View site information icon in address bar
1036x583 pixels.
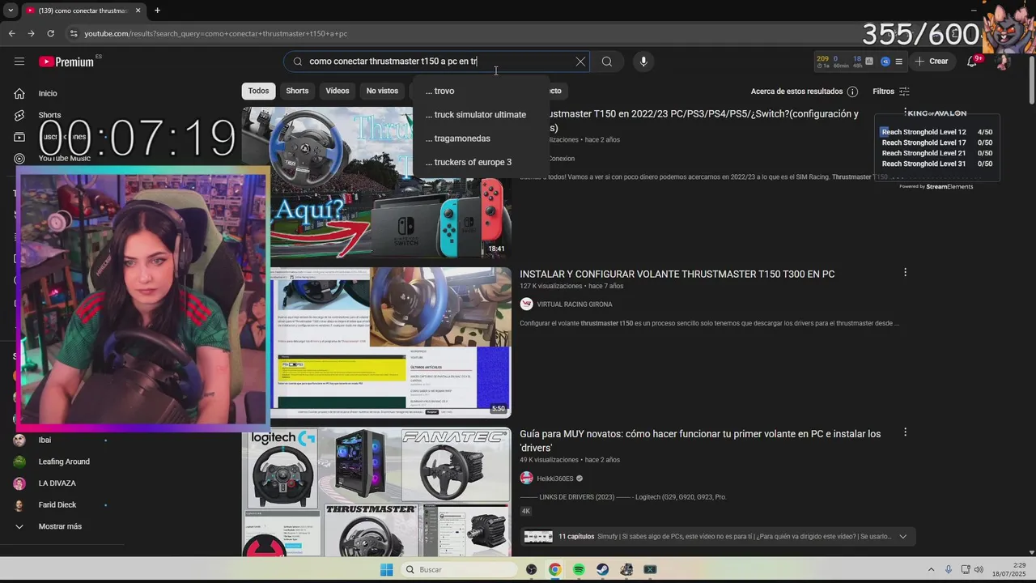(74, 33)
